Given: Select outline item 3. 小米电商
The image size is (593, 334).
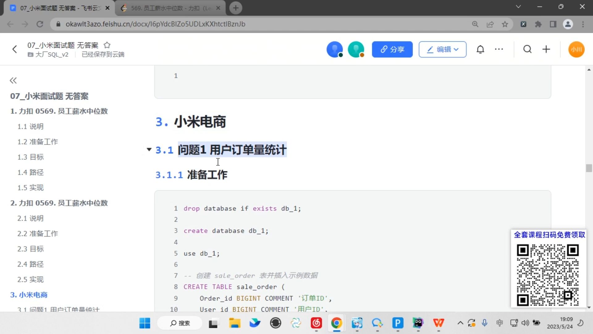Looking at the screenshot, I should [29, 295].
